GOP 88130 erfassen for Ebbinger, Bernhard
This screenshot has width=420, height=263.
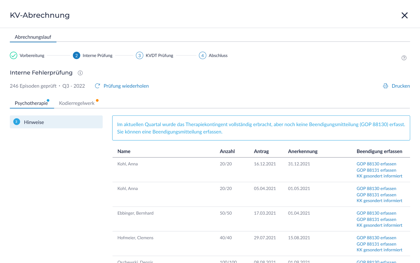(376, 213)
